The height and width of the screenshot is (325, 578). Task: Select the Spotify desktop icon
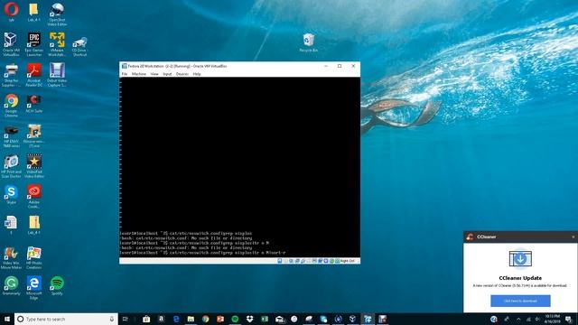click(57, 286)
